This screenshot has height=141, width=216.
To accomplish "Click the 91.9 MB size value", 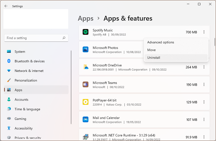I will coord(191,137).
